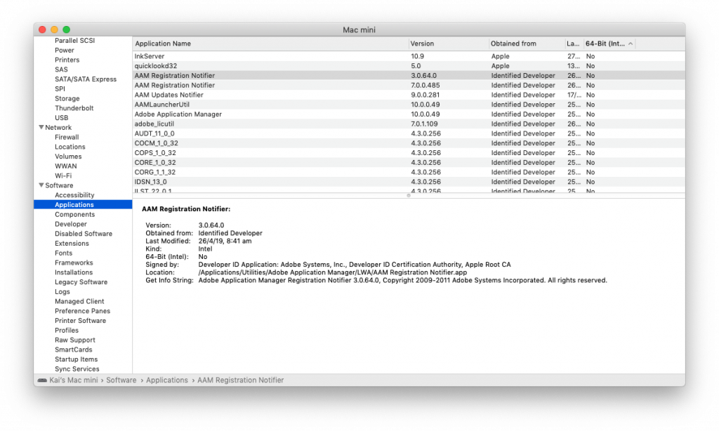The image size is (719, 431).
Task: Click the pane splitter handle dot
Action: pyautogui.click(x=409, y=196)
